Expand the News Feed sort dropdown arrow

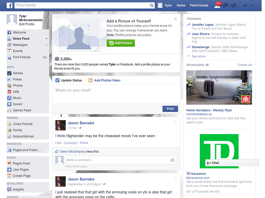[x=46, y=39]
